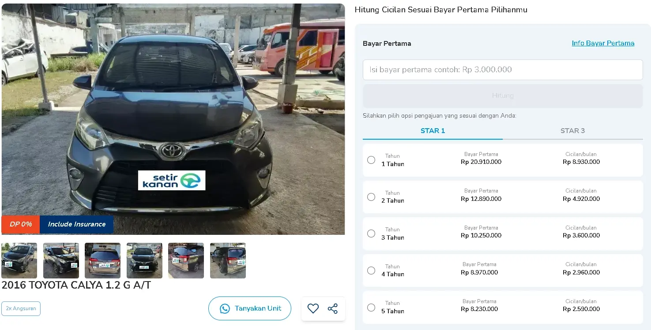Open the Info Bayar Pertama link
This screenshot has width=651, height=330.
pyautogui.click(x=603, y=43)
